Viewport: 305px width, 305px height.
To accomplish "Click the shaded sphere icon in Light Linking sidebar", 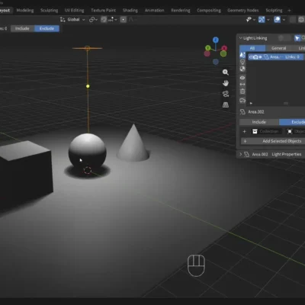I will pos(242,69).
